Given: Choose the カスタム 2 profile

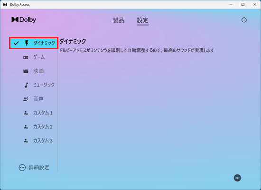Looking at the screenshot, I should tap(43, 127).
